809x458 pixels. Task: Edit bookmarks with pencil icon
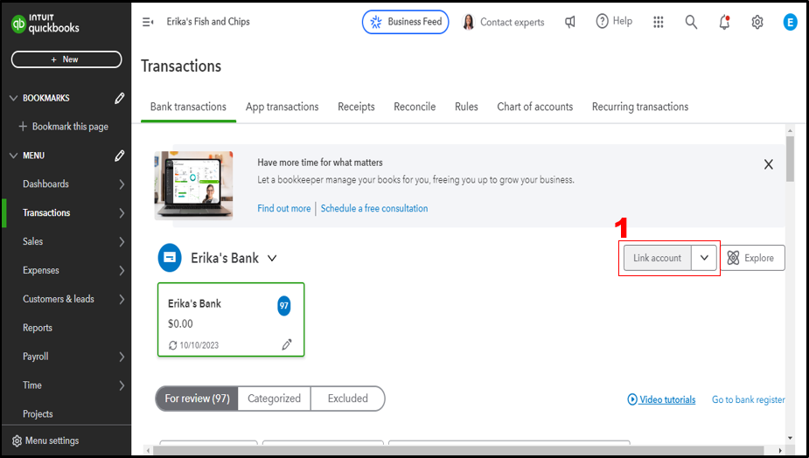tap(119, 98)
